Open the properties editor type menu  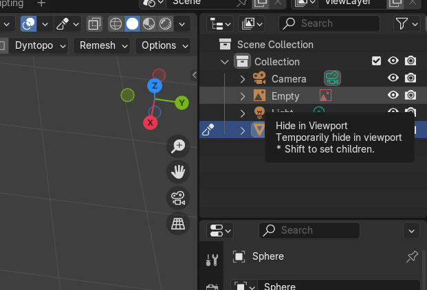[220, 231]
